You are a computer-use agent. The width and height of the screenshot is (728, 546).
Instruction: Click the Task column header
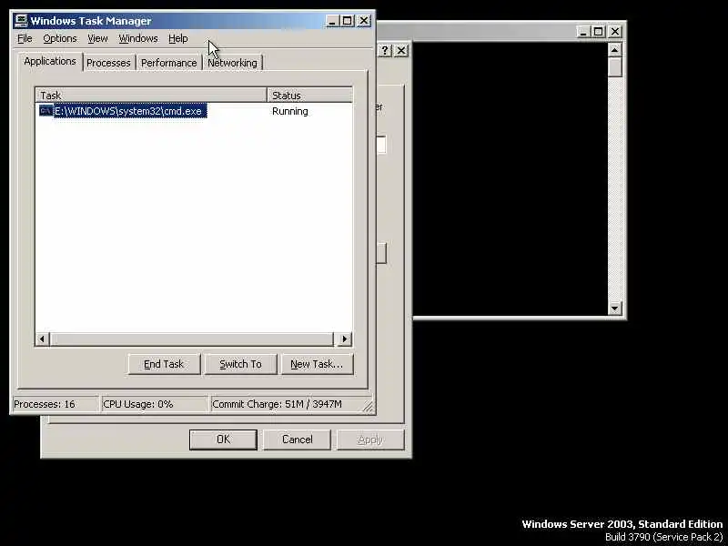click(151, 96)
